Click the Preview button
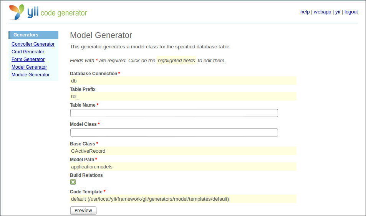The height and width of the screenshot is (216, 366). click(83, 210)
